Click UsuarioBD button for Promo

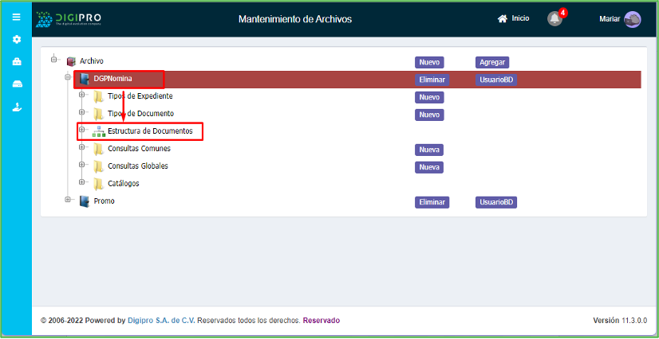click(496, 202)
